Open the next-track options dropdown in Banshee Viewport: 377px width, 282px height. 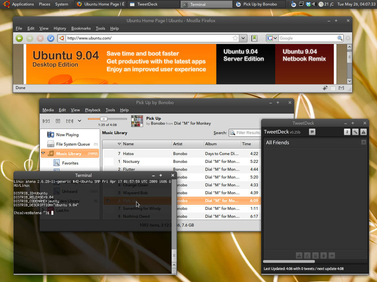[x=80, y=121]
